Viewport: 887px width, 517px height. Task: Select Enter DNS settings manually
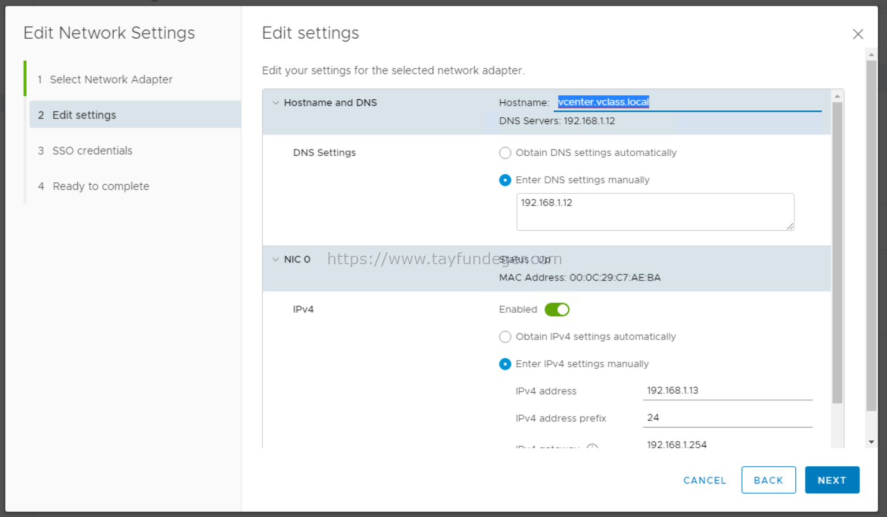tap(505, 180)
